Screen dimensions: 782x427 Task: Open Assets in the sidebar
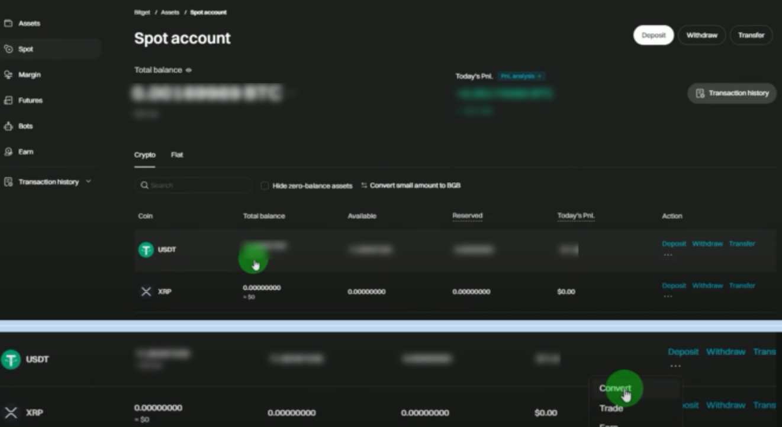(x=29, y=24)
